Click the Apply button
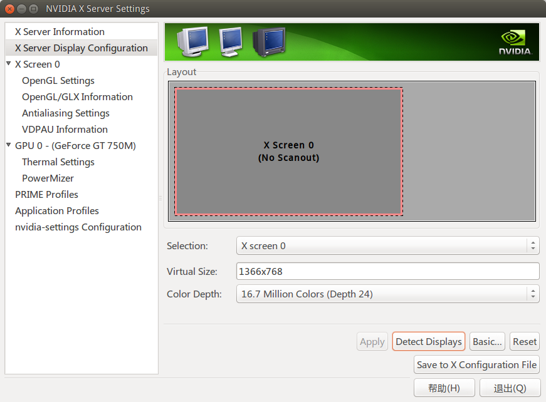Screen dimensions: 546x402 [372, 342]
